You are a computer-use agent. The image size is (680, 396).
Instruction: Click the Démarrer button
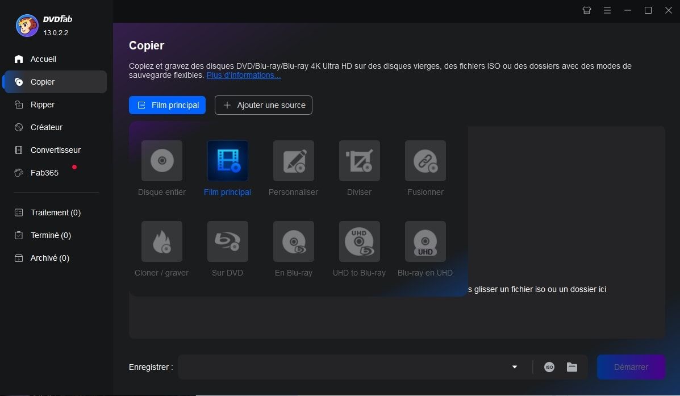(631, 367)
